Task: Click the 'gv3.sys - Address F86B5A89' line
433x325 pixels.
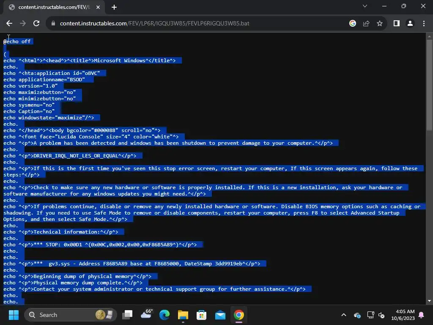Action: [132, 264]
